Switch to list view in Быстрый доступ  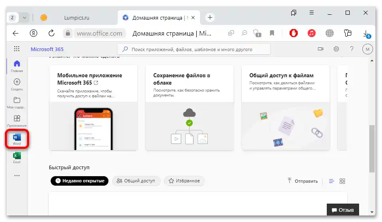332,181
